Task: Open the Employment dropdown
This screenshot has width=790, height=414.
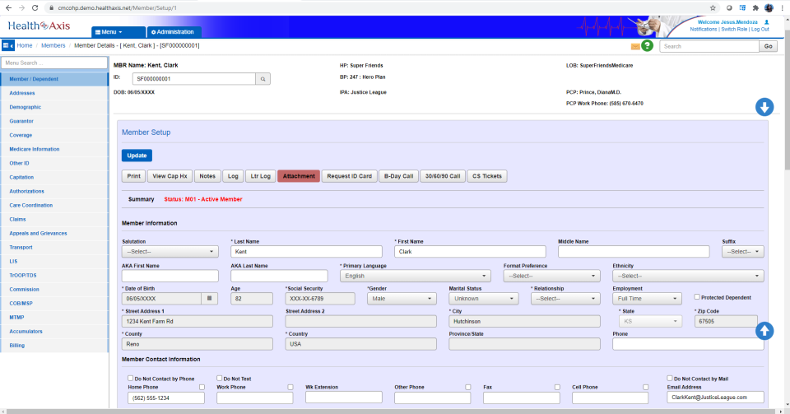Action: (x=647, y=299)
